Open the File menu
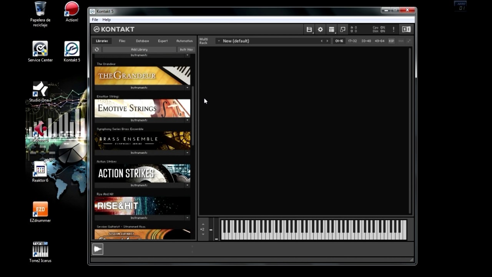This screenshot has height=277, width=492. [x=95, y=20]
